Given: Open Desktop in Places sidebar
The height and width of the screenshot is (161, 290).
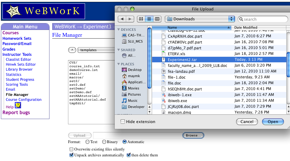Looking at the screenshot, I should click(132, 70).
